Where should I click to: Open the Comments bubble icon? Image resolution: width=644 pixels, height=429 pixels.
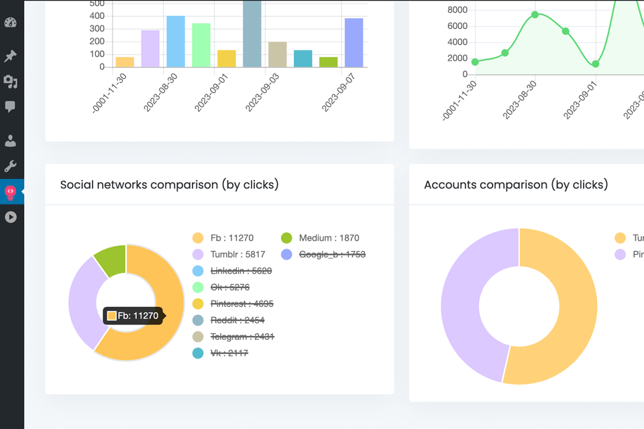[x=10, y=107]
